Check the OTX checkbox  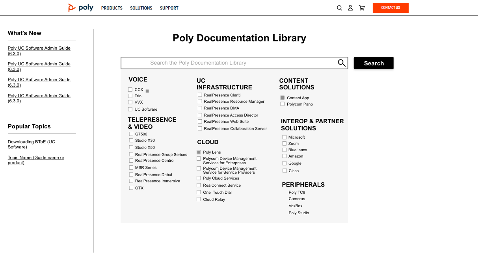131,188
